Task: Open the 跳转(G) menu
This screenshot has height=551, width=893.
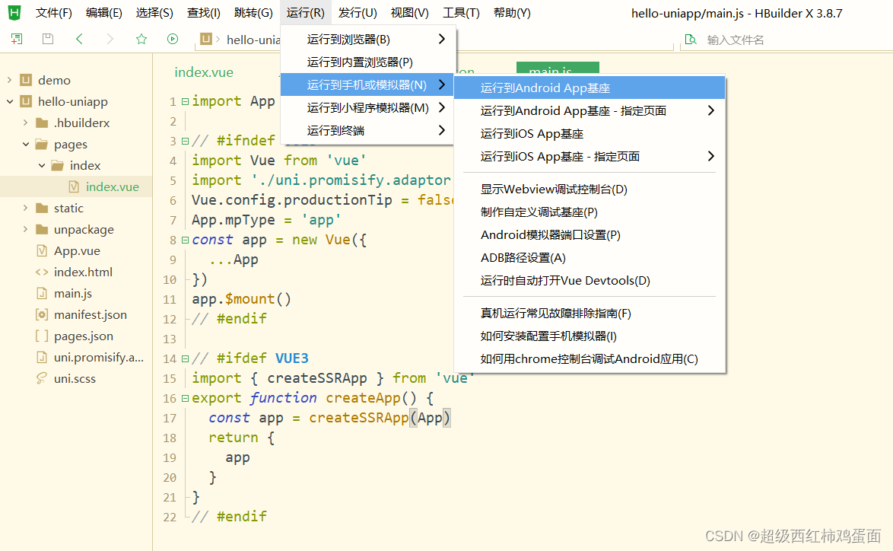Action: [x=253, y=12]
